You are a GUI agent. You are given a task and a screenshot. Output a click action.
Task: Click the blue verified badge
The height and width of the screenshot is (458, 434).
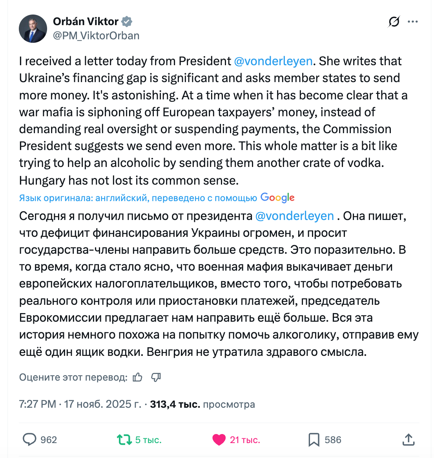tap(126, 21)
